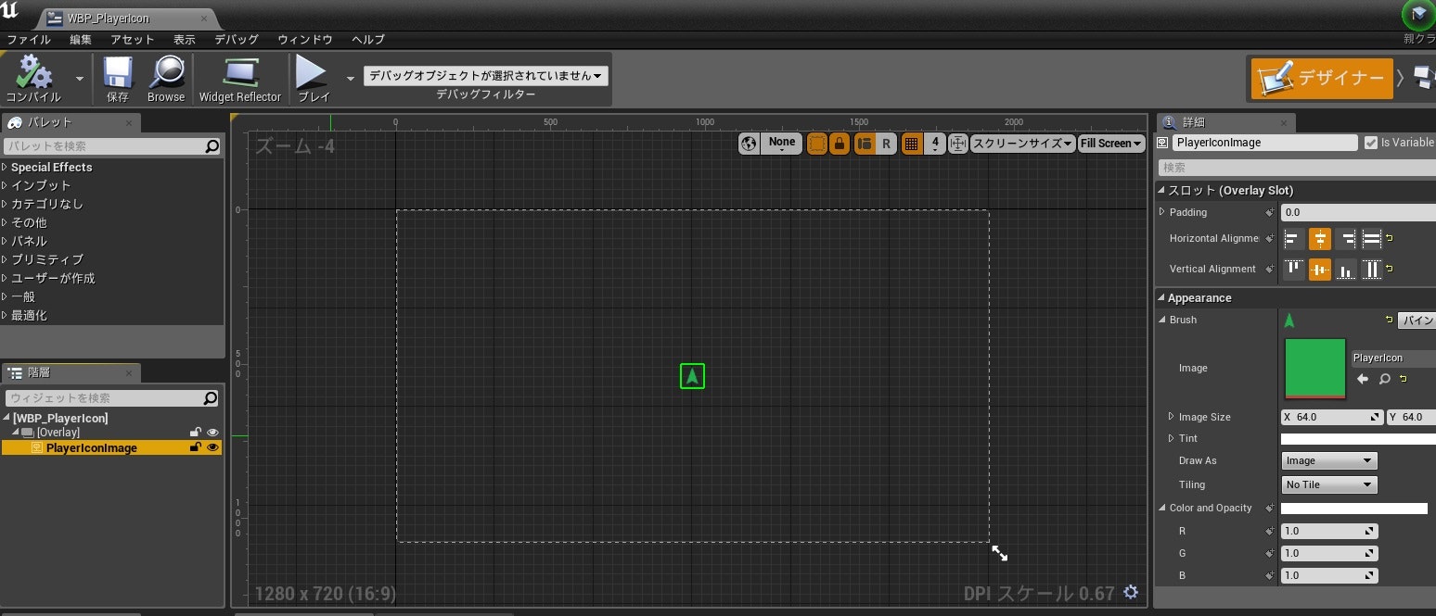Open Fill Screen dropdown

(x=1111, y=144)
